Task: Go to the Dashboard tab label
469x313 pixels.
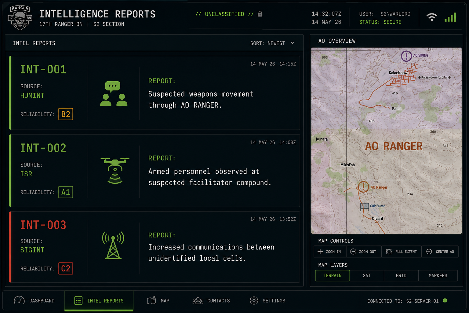Action: click(x=42, y=301)
